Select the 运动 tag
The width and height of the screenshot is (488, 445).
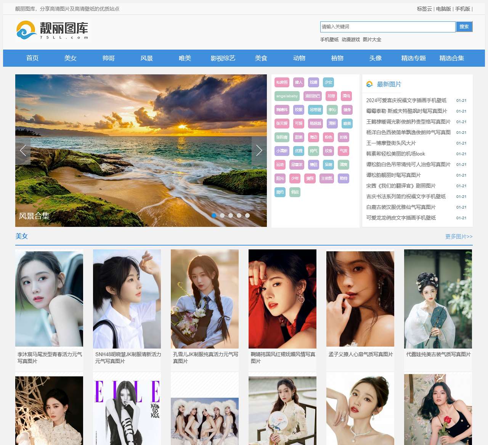280,165
